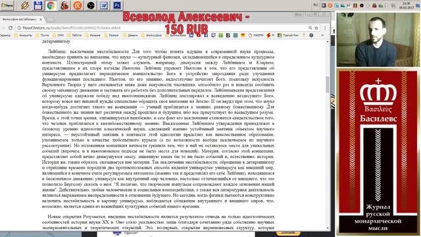Open the Twitch bookmark icon

coord(213,35)
